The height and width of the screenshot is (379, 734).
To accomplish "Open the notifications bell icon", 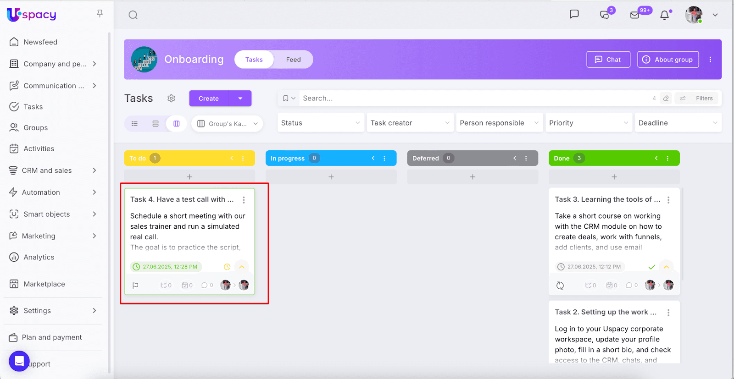I will tap(664, 15).
